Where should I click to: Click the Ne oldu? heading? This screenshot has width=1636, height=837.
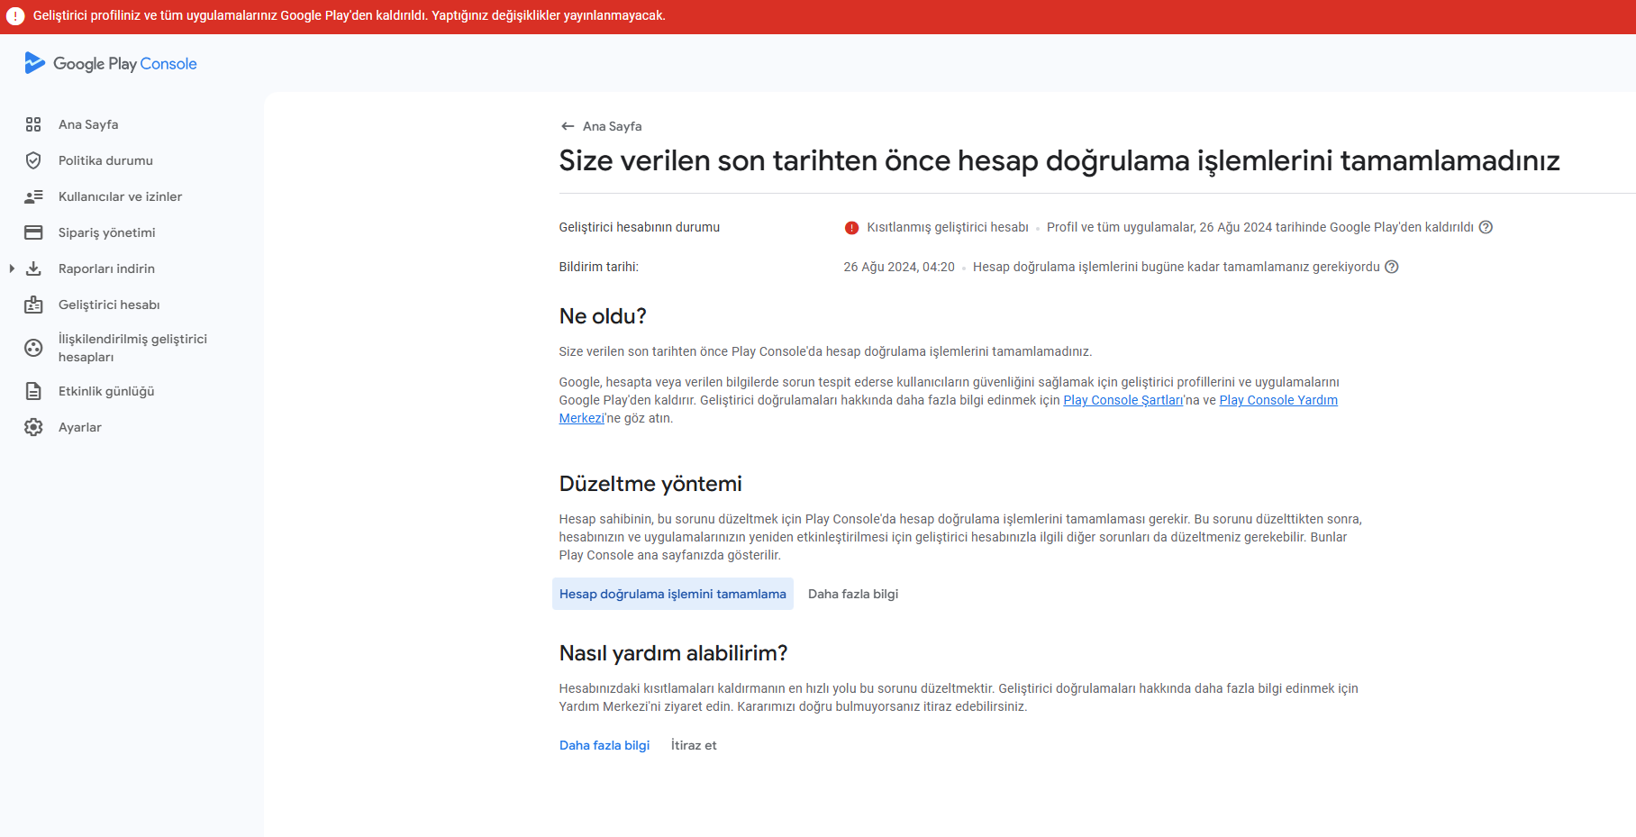[x=603, y=316]
